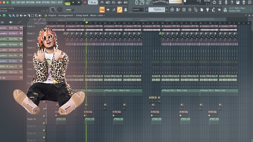Select the selection rectangle tool
The height and width of the screenshot is (142, 253).
pos(32,15)
